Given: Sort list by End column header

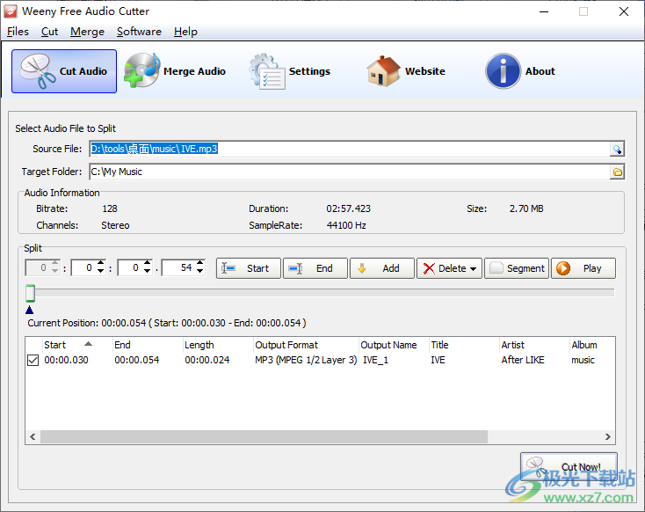Looking at the screenshot, I should [x=149, y=345].
